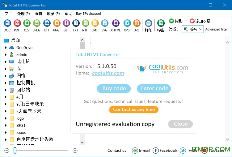The image size is (232, 157).
Task: Select the PDF conversion icon
Action: [x=17, y=23]
